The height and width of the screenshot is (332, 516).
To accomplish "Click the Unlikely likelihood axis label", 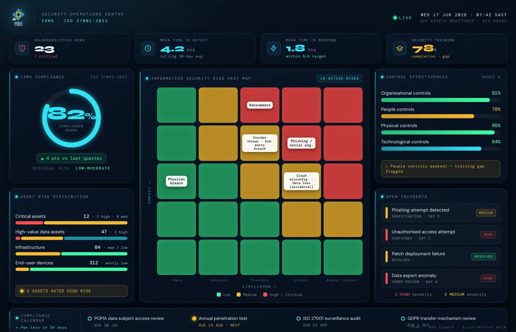I will pos(219,280).
